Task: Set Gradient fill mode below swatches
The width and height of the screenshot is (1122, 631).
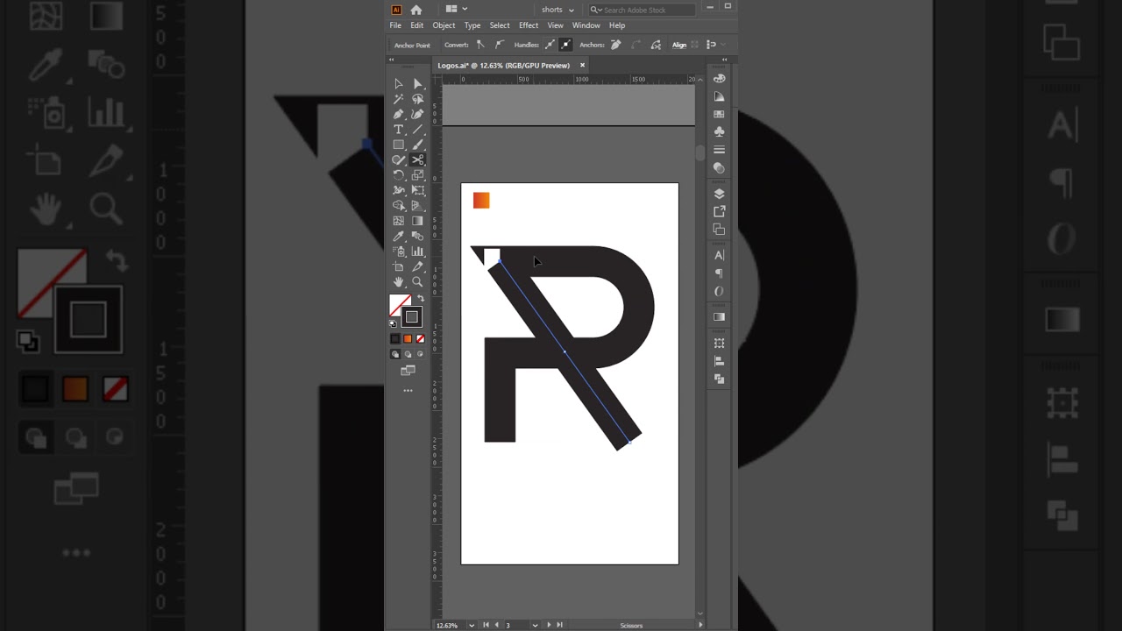Action: pos(408,338)
